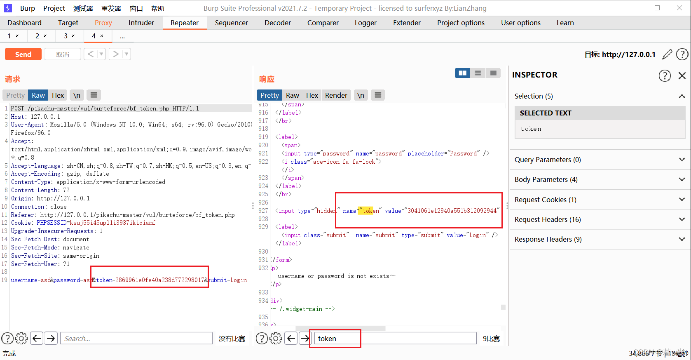Image resolution: width=691 pixels, height=360 pixels.
Task: Open the Extender tab
Action: tap(407, 23)
